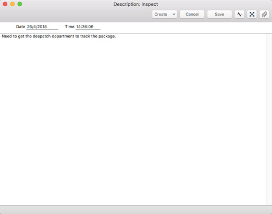Click the Description: Inspect window title
The width and height of the screenshot is (272, 214).
point(135,4)
